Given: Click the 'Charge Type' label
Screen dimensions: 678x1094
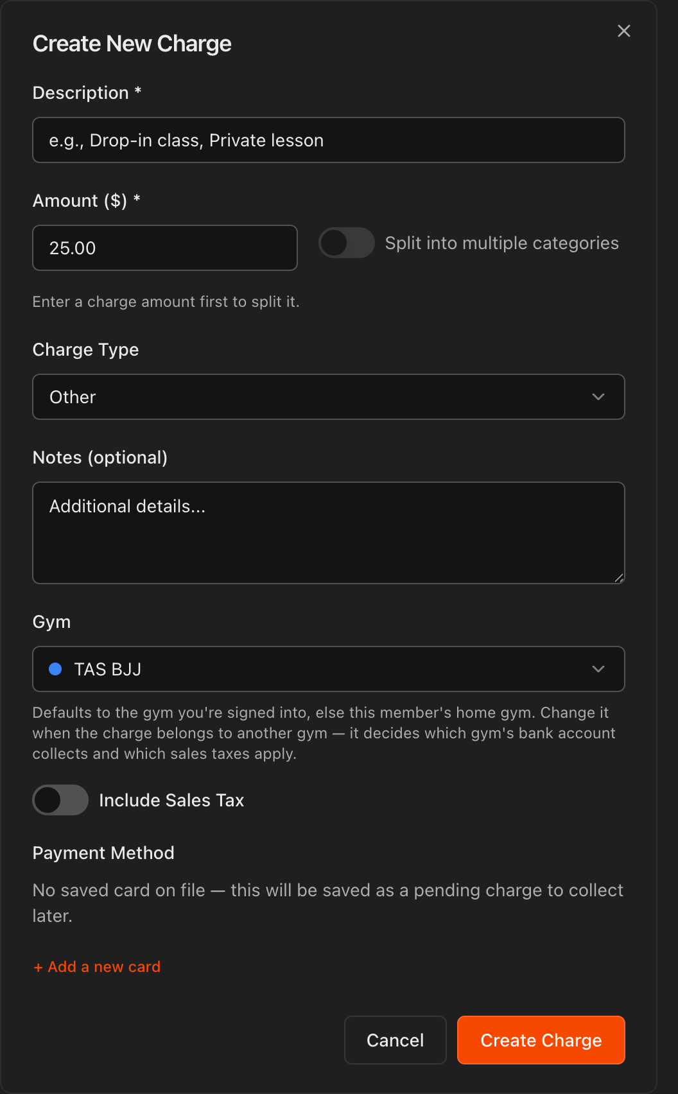Looking at the screenshot, I should [86, 349].
